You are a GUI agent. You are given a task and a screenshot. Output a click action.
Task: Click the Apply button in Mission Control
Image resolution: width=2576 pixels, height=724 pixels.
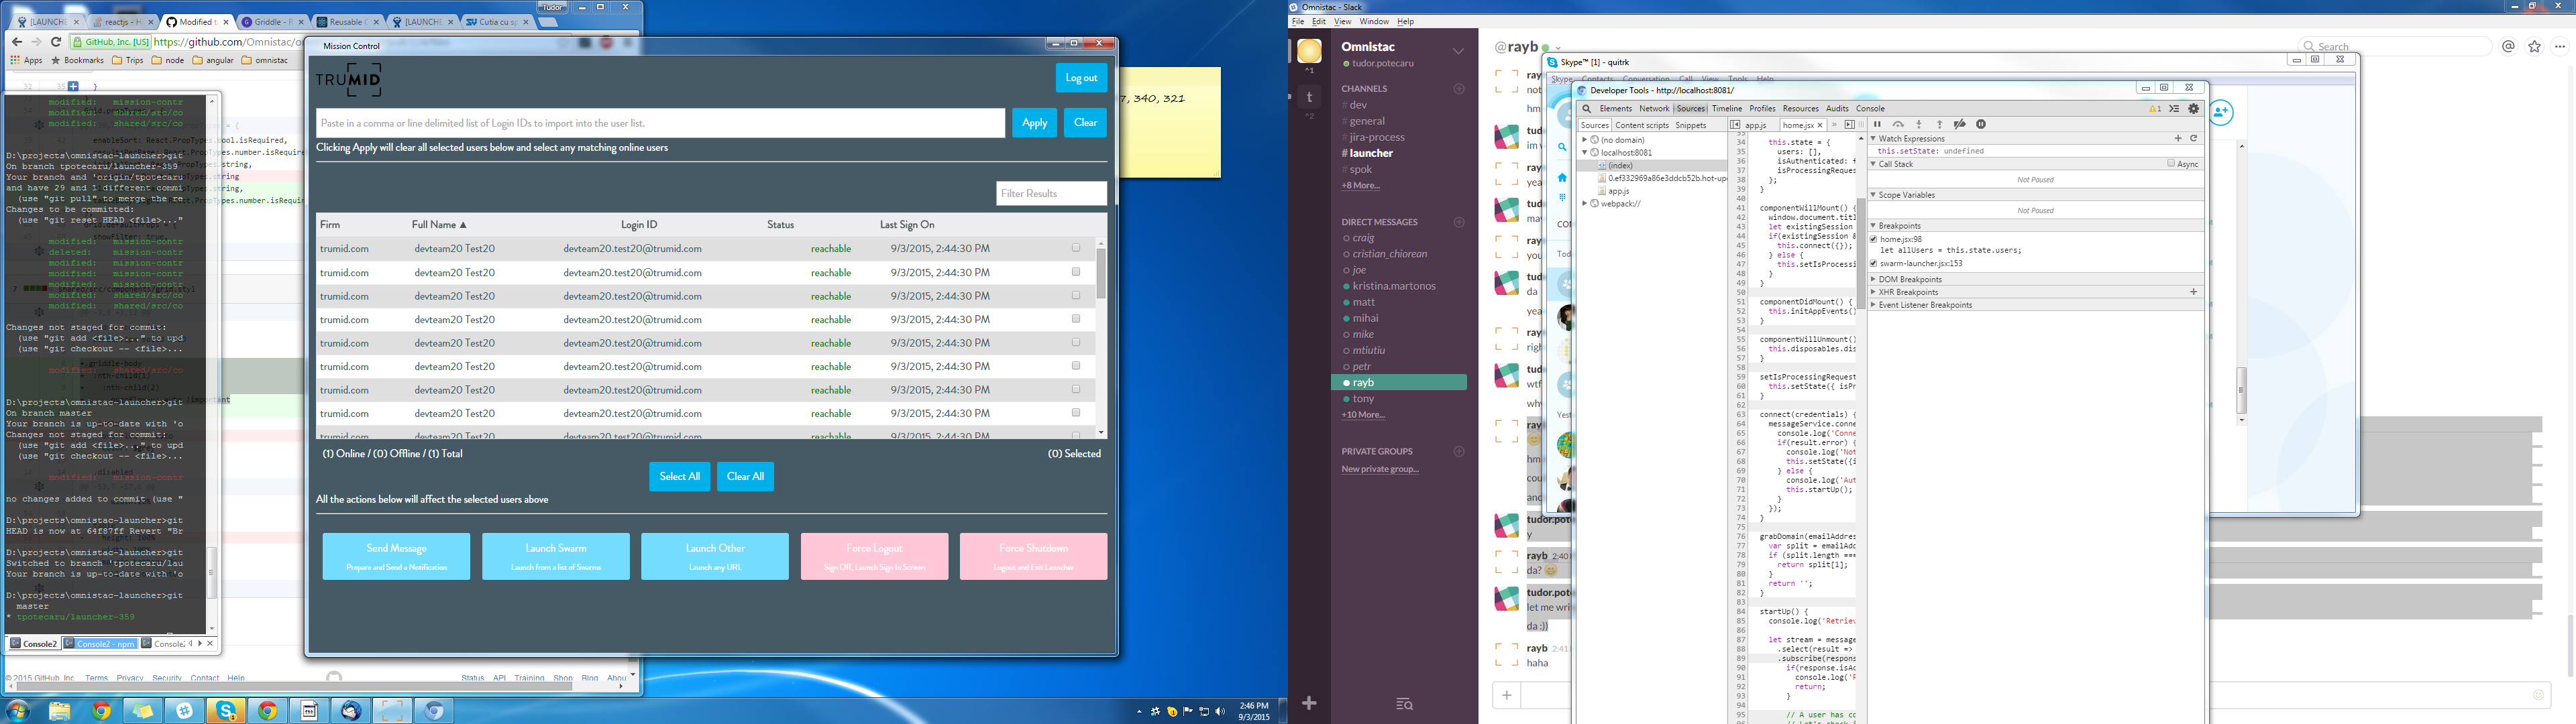(x=1034, y=123)
